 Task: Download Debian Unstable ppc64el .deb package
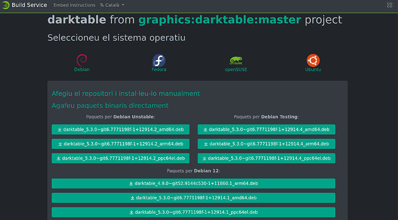pyautogui.click(x=121, y=158)
